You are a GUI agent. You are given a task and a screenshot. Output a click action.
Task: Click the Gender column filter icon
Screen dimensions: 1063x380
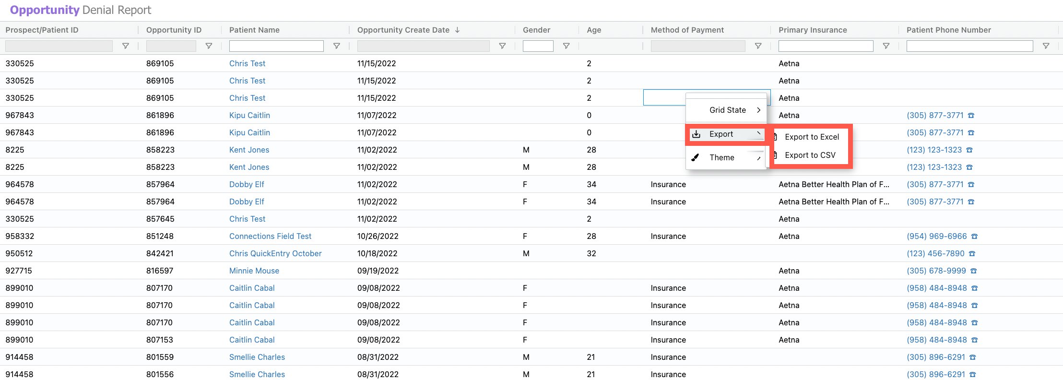click(x=566, y=46)
